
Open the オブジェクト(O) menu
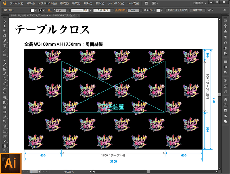(x=47, y=3)
